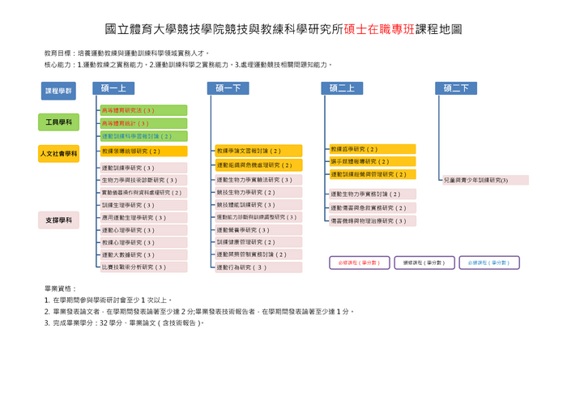This screenshot has height=401, width=567.
Task: Select the 碩二下 semester header
Action: click(455, 88)
